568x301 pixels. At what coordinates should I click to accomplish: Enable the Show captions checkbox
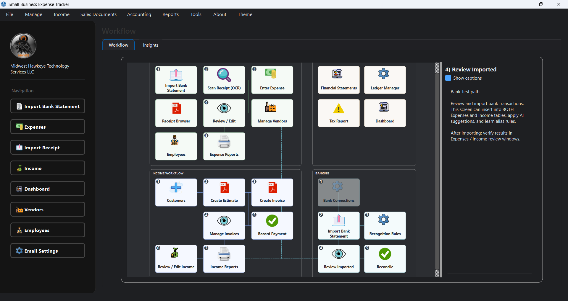pyautogui.click(x=448, y=78)
